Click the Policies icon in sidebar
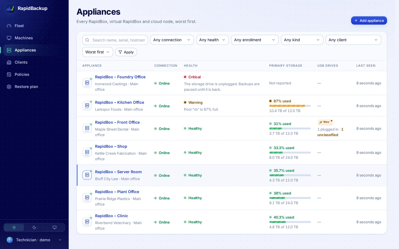The height and width of the screenshot is (249, 399). [x=9, y=74]
